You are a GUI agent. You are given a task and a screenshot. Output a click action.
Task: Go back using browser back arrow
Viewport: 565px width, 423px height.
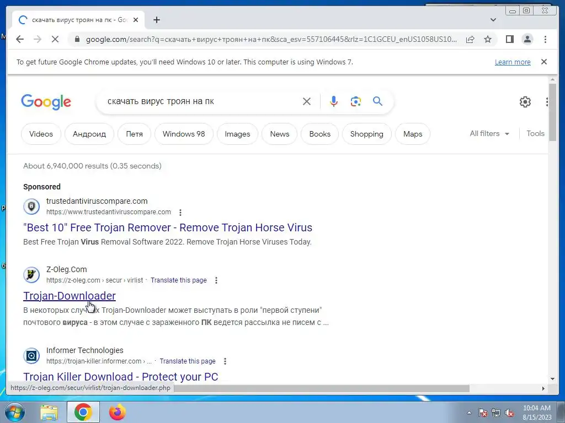[20, 39]
